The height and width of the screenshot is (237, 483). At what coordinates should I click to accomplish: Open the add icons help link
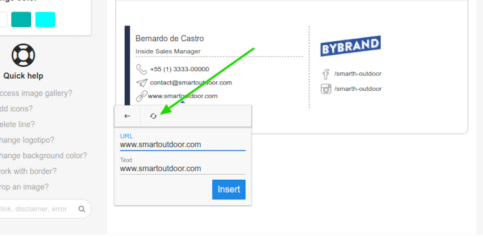(x=17, y=109)
